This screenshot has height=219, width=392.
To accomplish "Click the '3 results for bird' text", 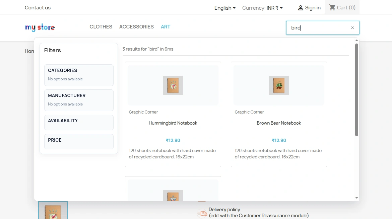I will [x=148, y=49].
